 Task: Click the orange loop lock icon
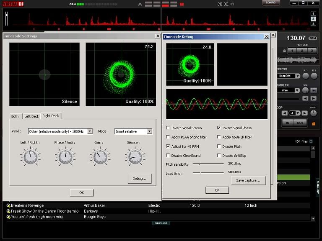pyautogui.click(x=314, y=123)
